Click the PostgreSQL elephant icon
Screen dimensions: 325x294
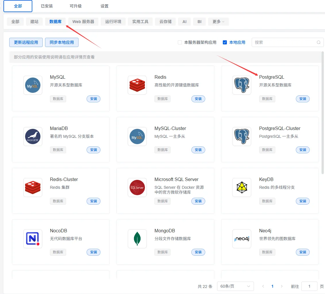pos(242,85)
